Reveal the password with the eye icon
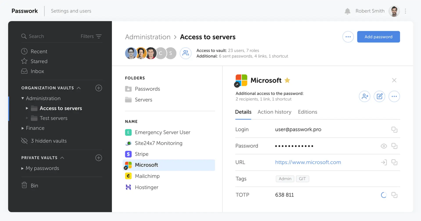The height and width of the screenshot is (221, 421). coord(383,146)
